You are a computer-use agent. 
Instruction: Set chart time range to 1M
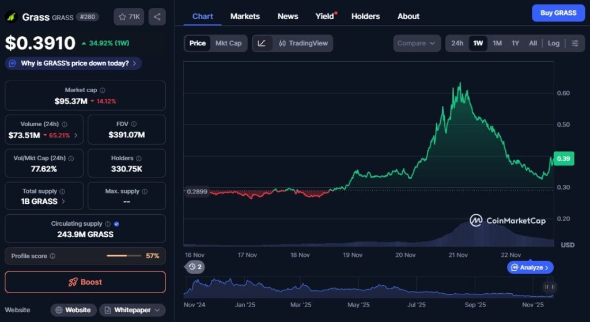497,43
